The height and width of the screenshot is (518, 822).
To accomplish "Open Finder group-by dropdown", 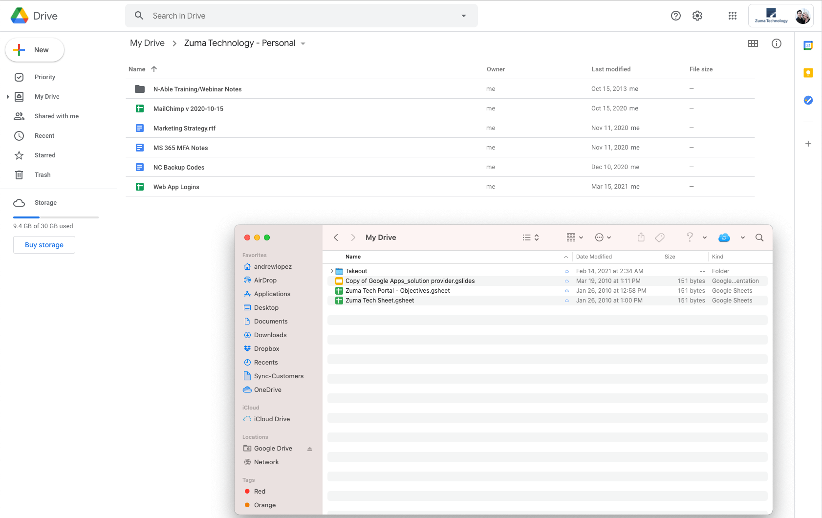I will 575,237.
